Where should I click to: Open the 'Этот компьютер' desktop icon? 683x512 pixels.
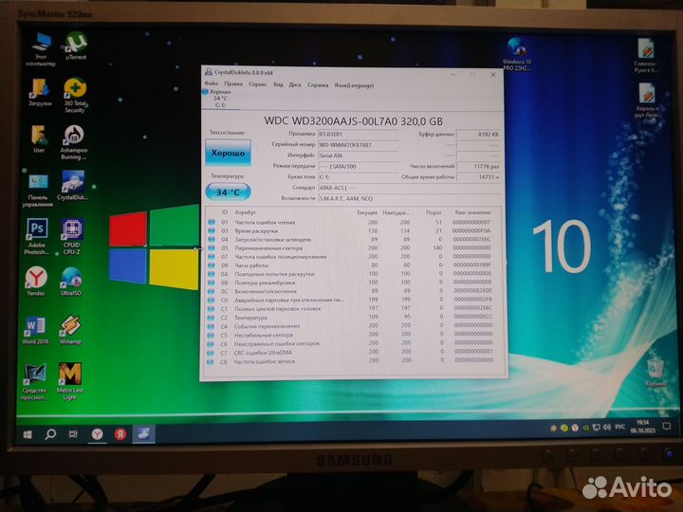(41, 48)
